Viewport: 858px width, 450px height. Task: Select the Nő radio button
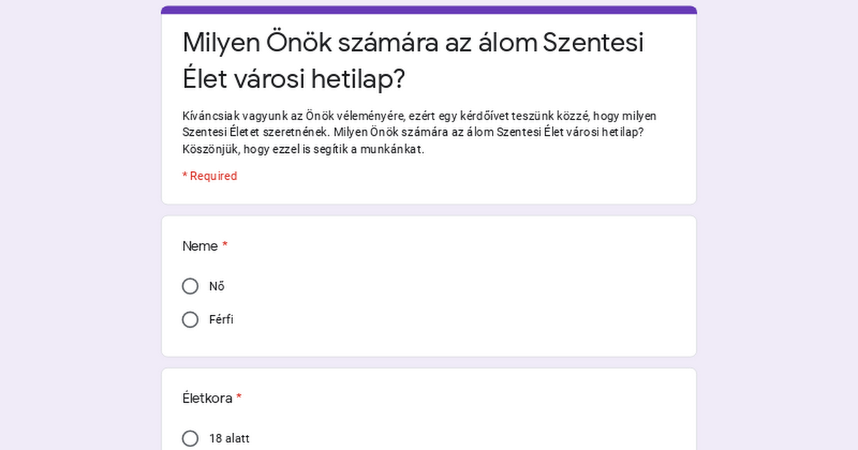click(x=190, y=286)
